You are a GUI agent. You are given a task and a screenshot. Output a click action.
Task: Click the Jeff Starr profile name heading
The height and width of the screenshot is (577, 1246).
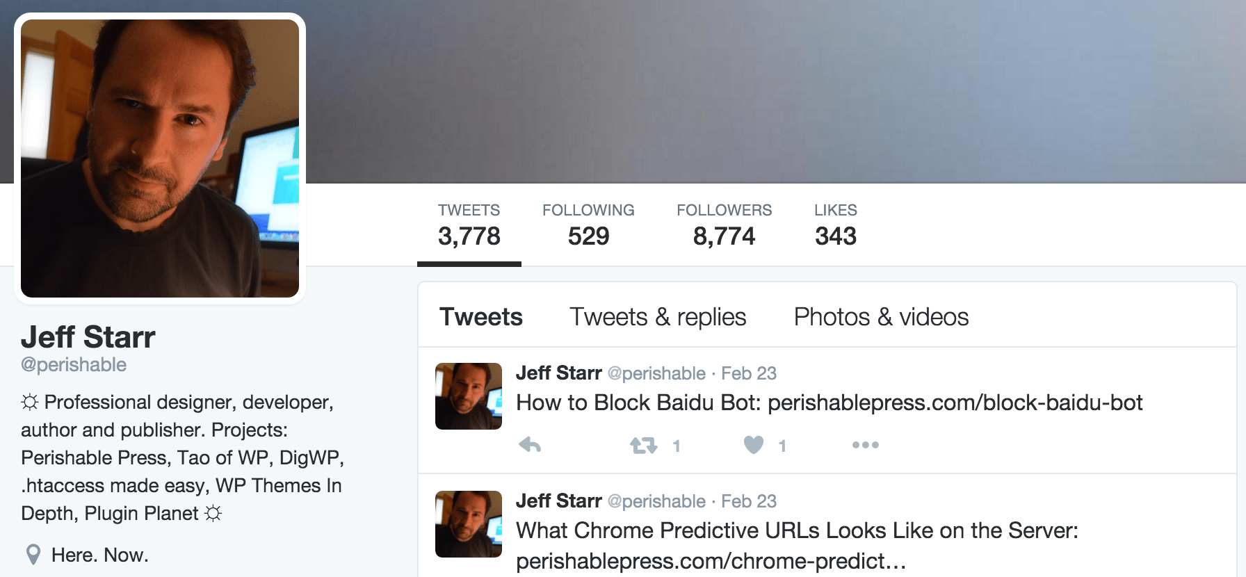(88, 337)
